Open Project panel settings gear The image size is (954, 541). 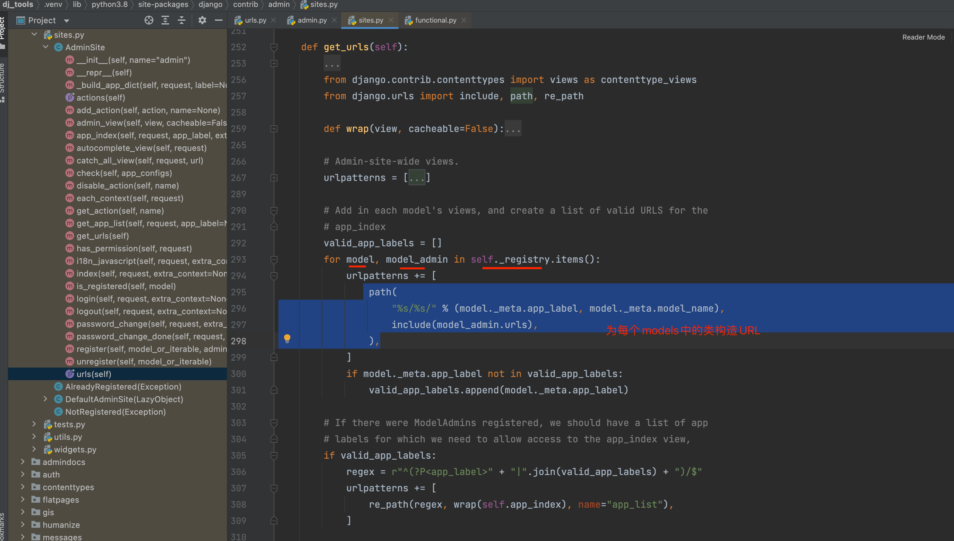(202, 20)
